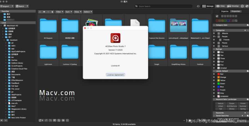Open Category Sets gear settings
This screenshot has height=126, width=249.
[x=247, y=25]
